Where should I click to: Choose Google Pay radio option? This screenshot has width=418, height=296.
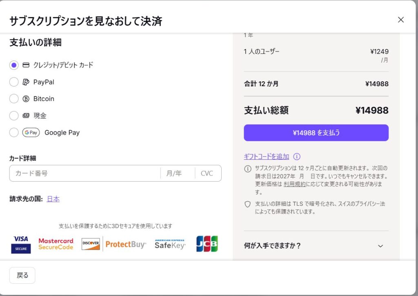point(14,132)
